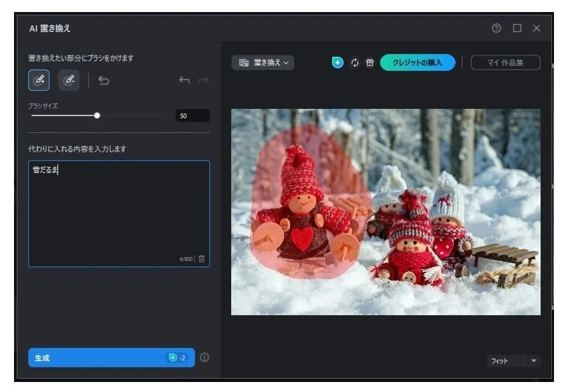564x388 pixels.
Task: Click the クレジットの購入 button
Action: (418, 62)
